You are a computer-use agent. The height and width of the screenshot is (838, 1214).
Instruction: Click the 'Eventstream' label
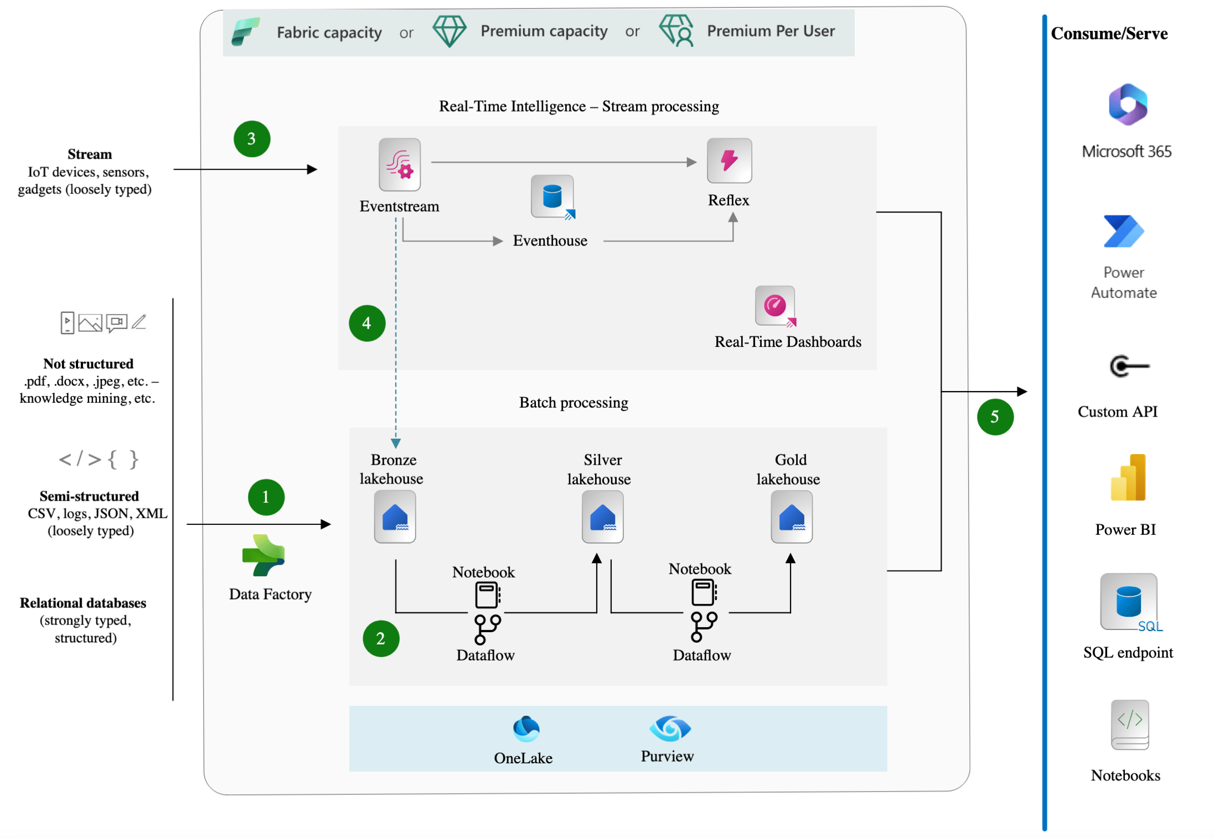pos(399,206)
